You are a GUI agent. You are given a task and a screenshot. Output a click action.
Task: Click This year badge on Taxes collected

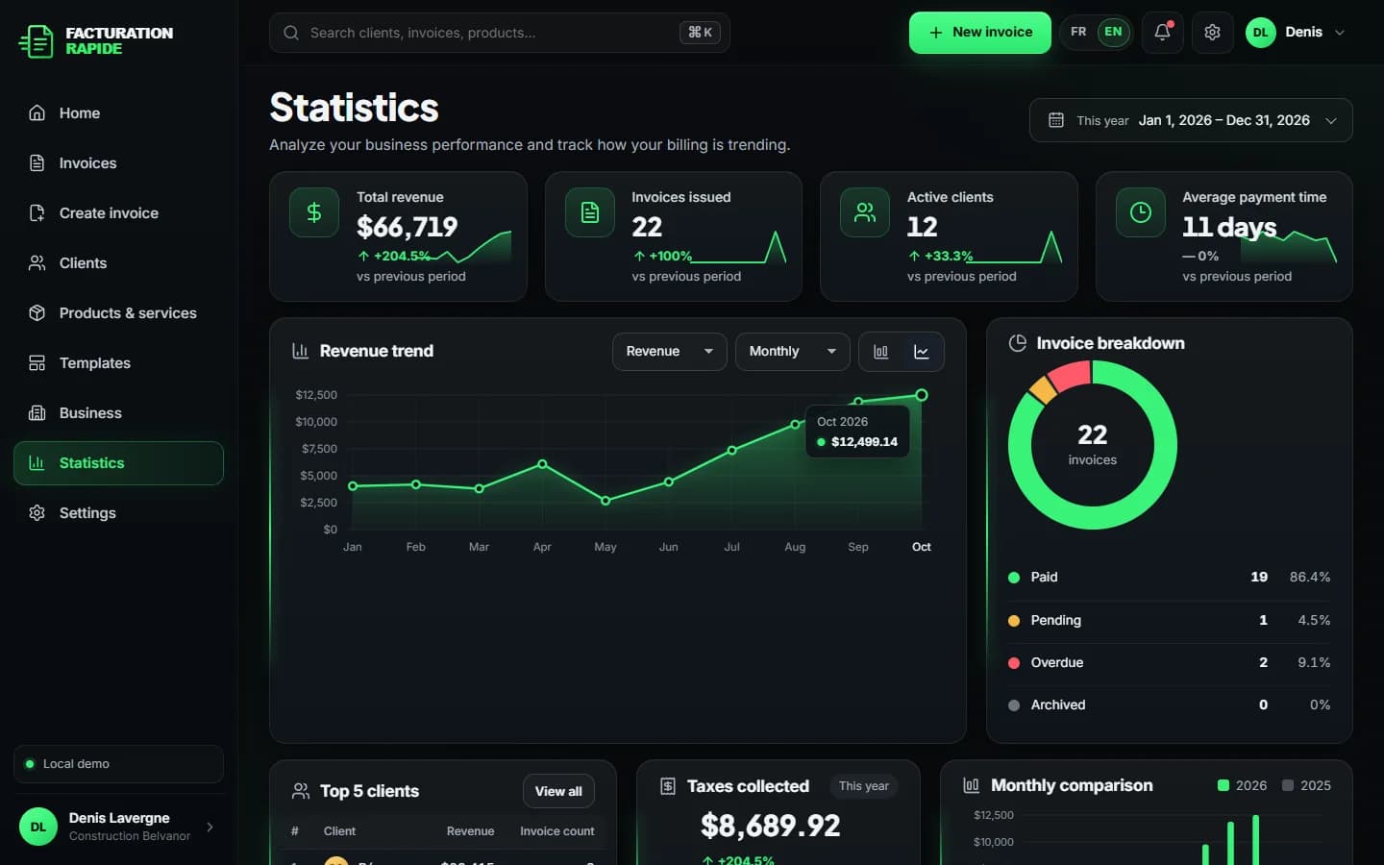[x=863, y=786]
